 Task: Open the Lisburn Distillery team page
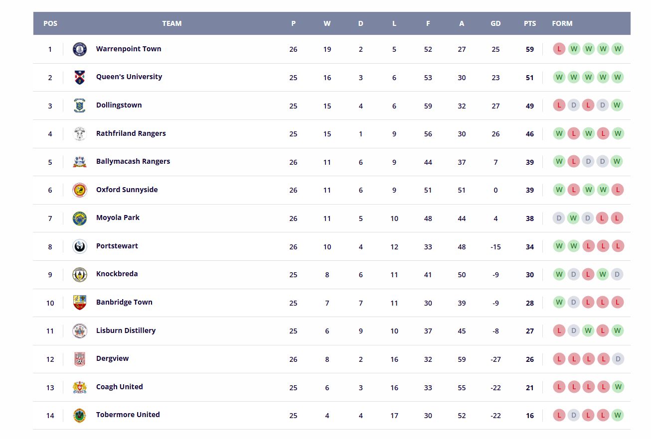[x=126, y=330]
